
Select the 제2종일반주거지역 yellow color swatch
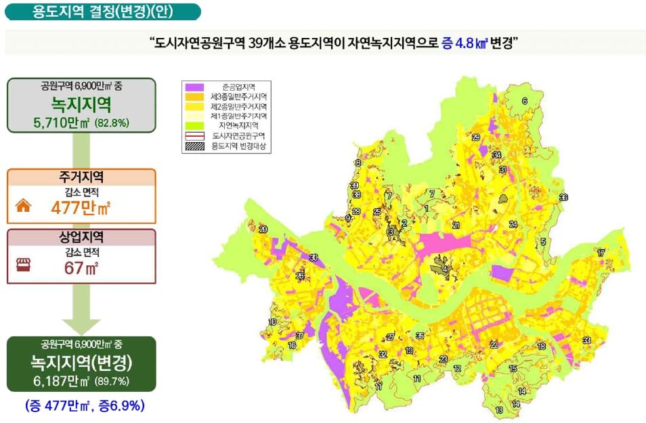[x=194, y=106]
